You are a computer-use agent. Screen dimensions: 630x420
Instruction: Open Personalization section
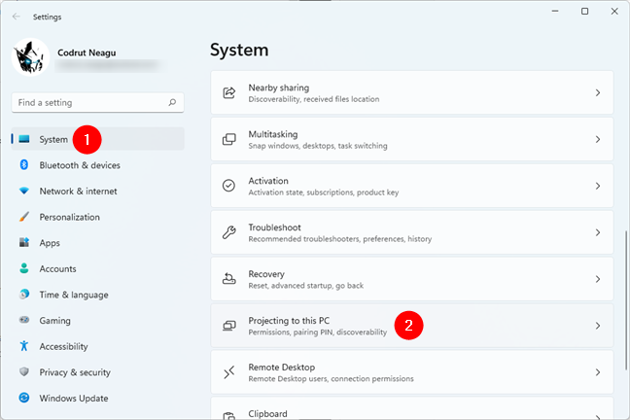pos(97,217)
